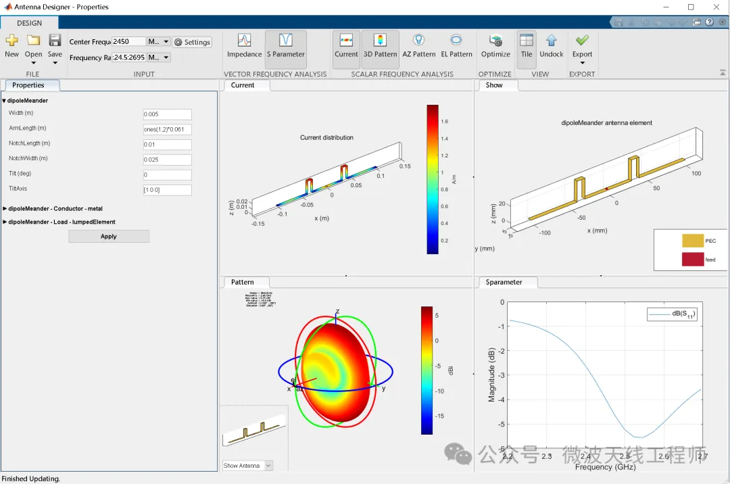Edit the Width (m) field
Image resolution: width=730 pixels, height=484 pixels.
pyautogui.click(x=167, y=114)
